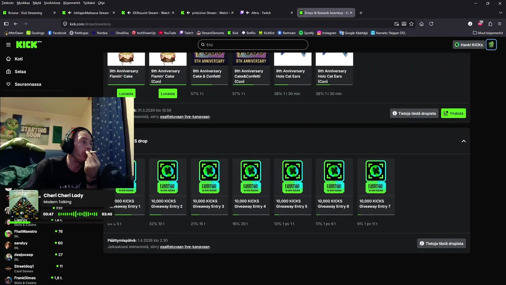Viewport: 506px width, 285px height.
Task: Switch to Attrix - Twitch tab
Action: click(x=267, y=13)
